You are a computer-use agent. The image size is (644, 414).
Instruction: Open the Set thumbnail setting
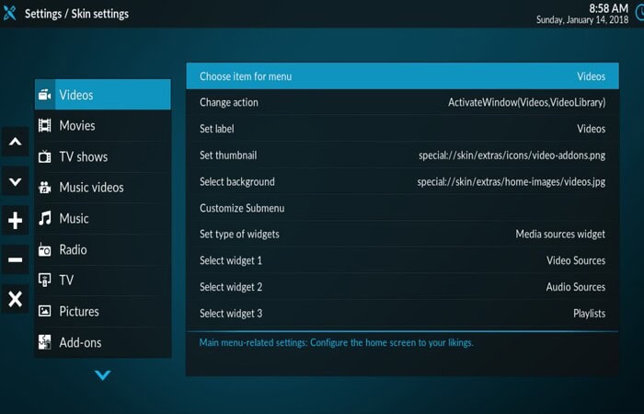(x=403, y=155)
